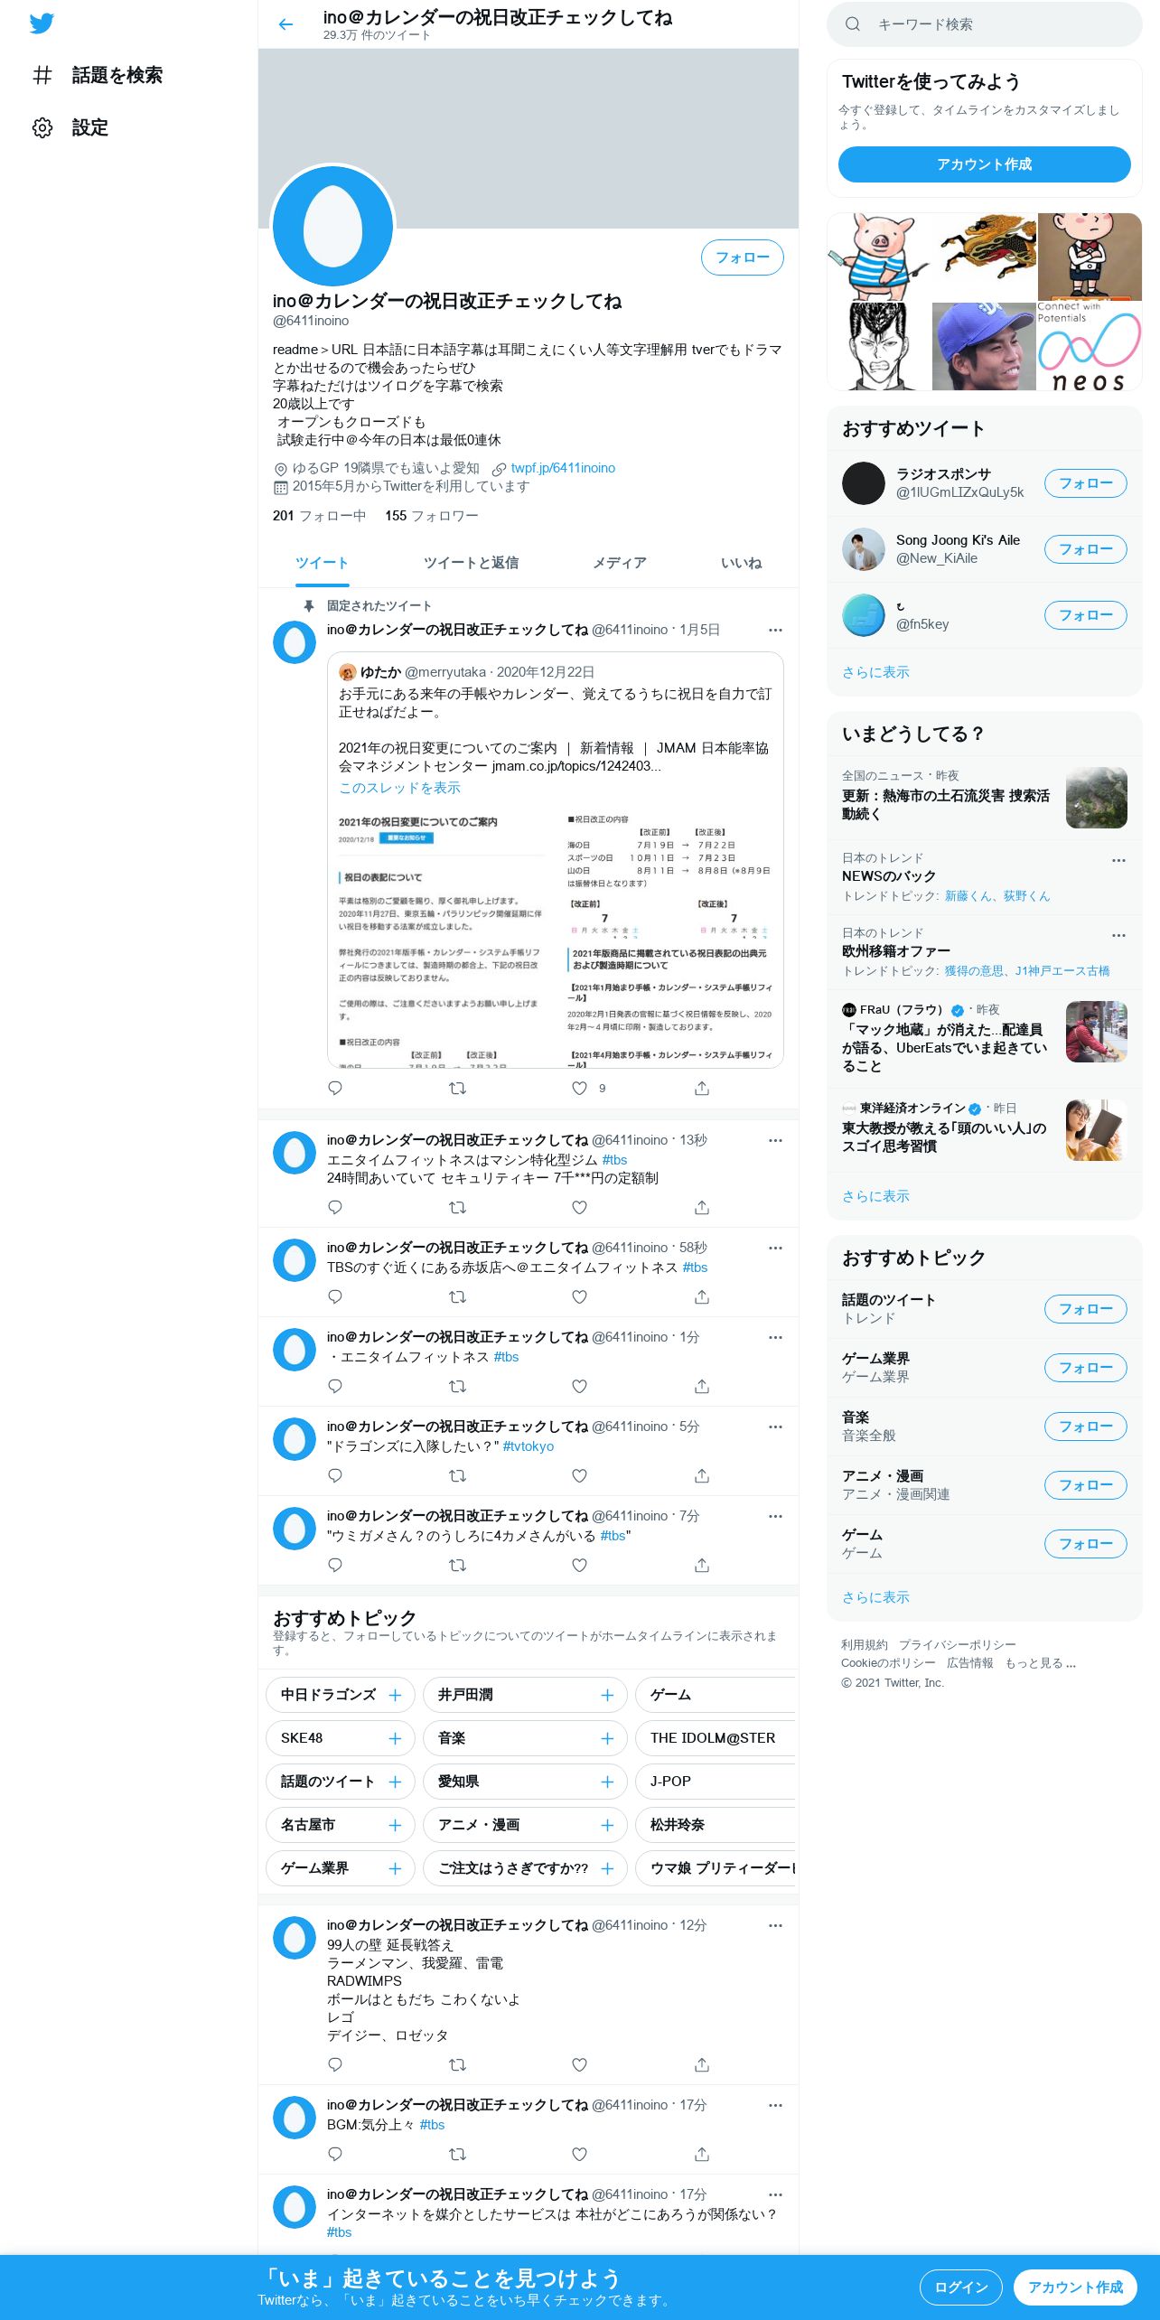1160x2320 pixels.
Task: Add the ご注文はうさぎですか?? topic
Action: point(607,1868)
